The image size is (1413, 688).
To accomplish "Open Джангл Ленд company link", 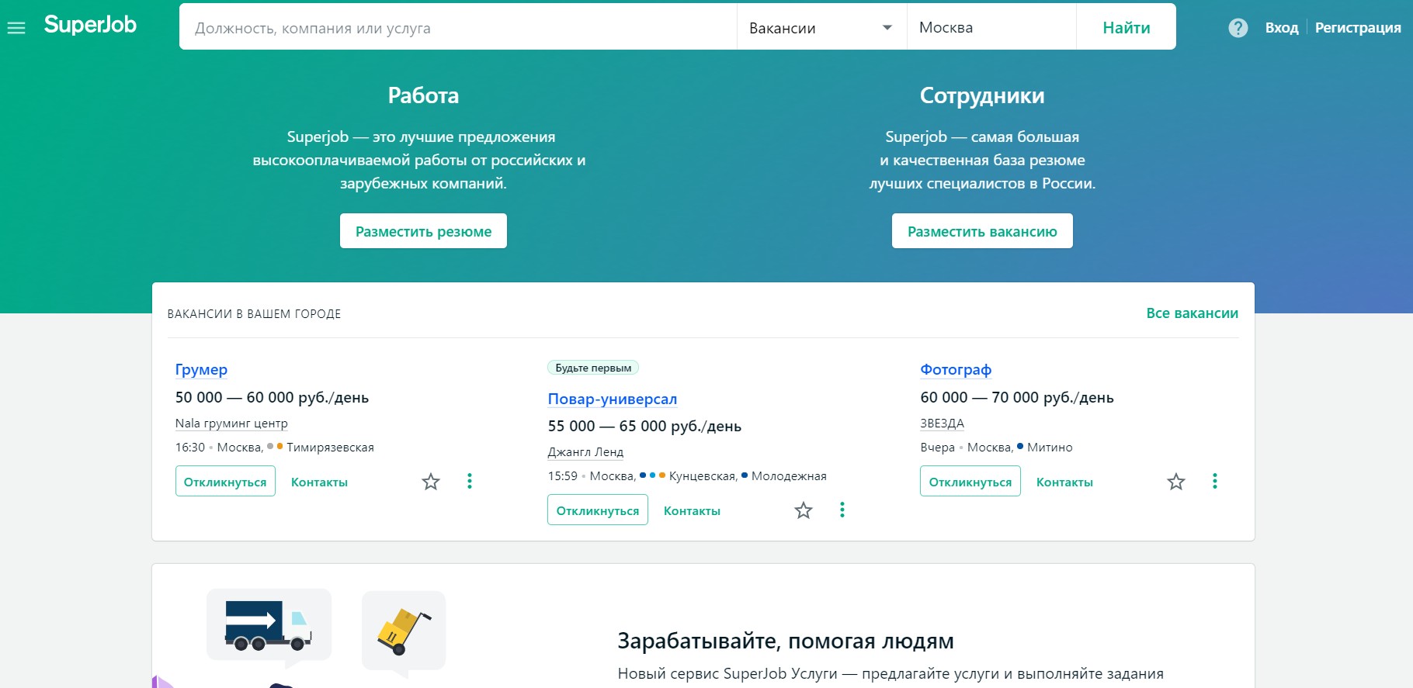I will click(585, 452).
